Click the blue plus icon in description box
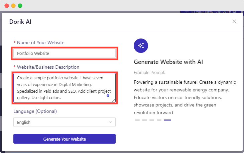 [x=108, y=96]
